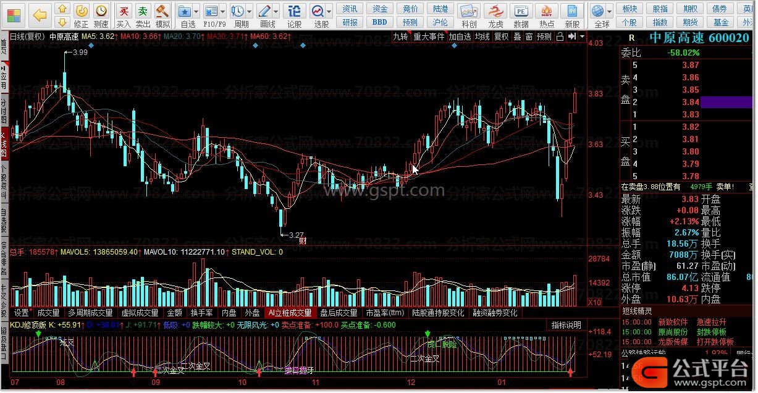Open the 买入 buy order icon
758x393 pixels.
(x=124, y=11)
